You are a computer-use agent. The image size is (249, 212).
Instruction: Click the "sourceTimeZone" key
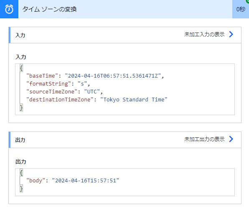click(x=52, y=92)
